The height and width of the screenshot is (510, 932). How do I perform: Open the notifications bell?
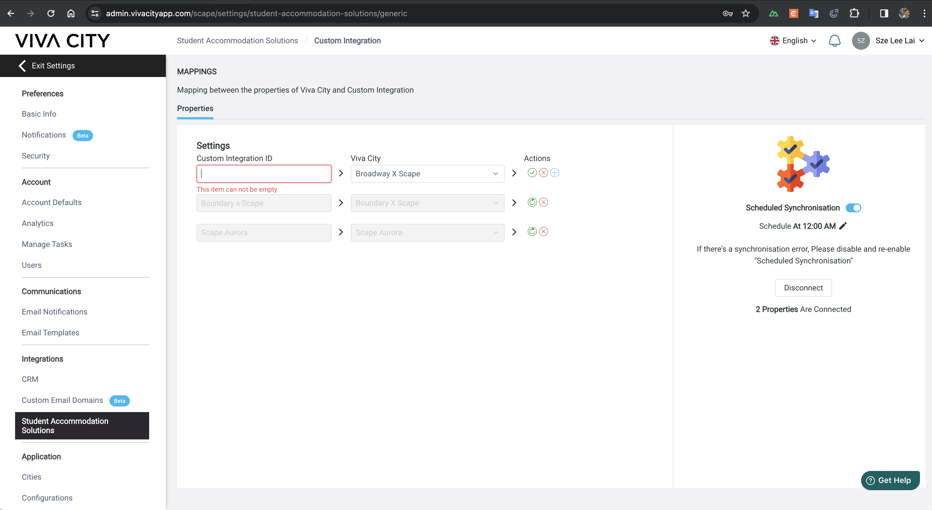834,40
